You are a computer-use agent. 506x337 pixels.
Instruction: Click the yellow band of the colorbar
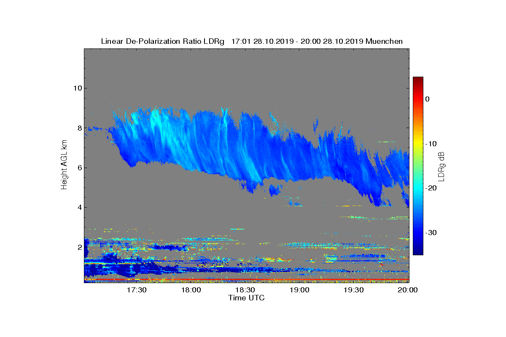(418, 144)
